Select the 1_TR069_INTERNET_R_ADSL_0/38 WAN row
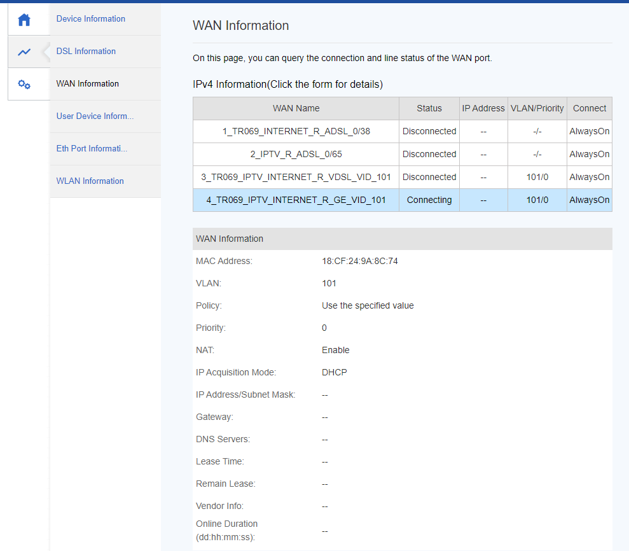 pos(296,132)
